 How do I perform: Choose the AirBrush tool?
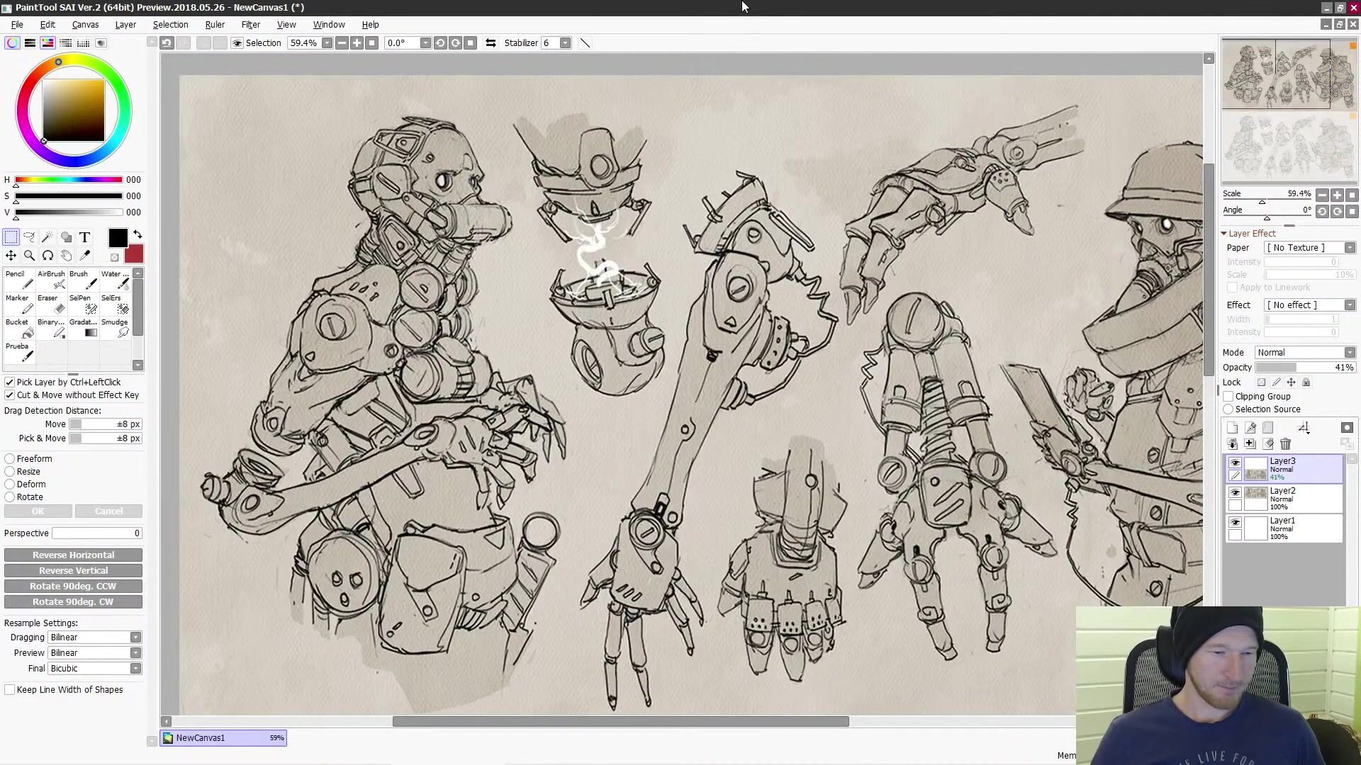pos(51,280)
